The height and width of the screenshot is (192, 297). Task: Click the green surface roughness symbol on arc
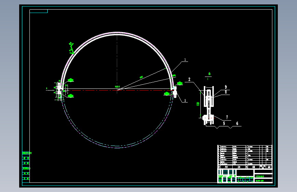tap(71, 48)
